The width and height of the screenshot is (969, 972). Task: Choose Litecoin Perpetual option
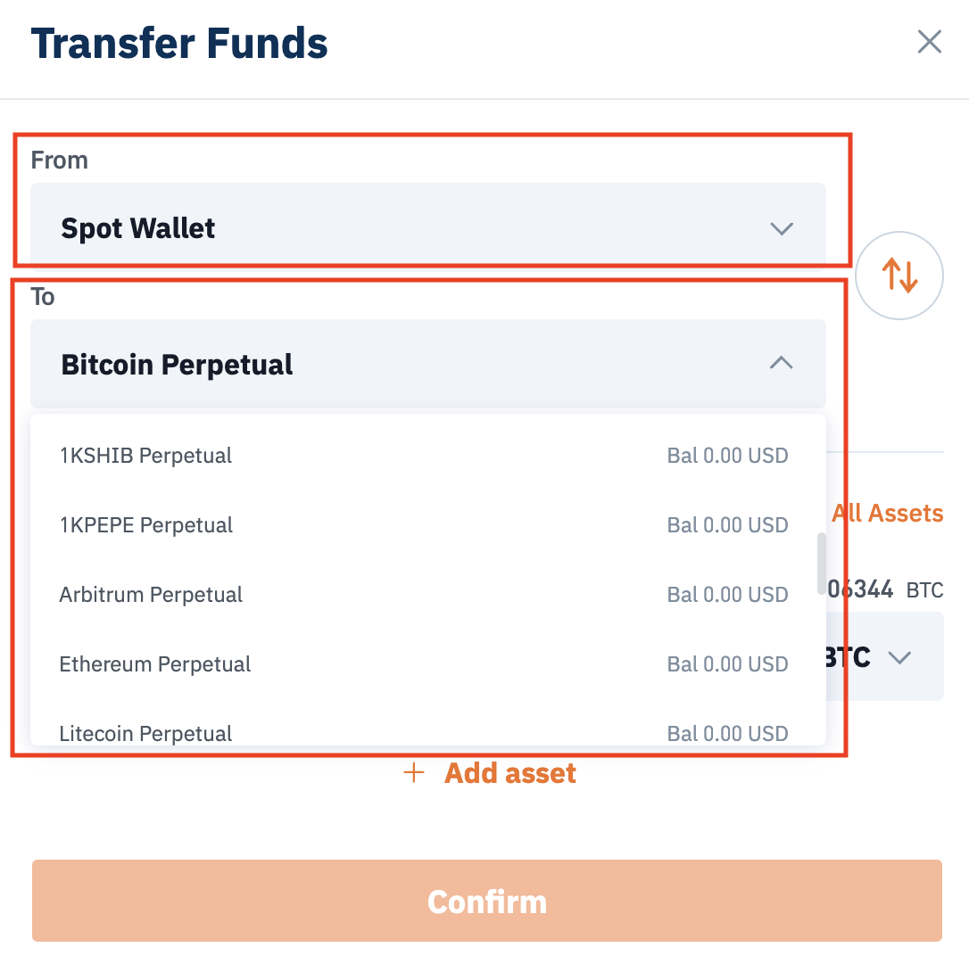pos(145,733)
